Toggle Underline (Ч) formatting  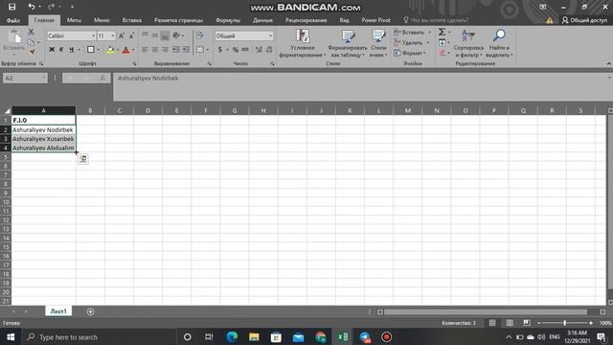[x=71, y=50]
